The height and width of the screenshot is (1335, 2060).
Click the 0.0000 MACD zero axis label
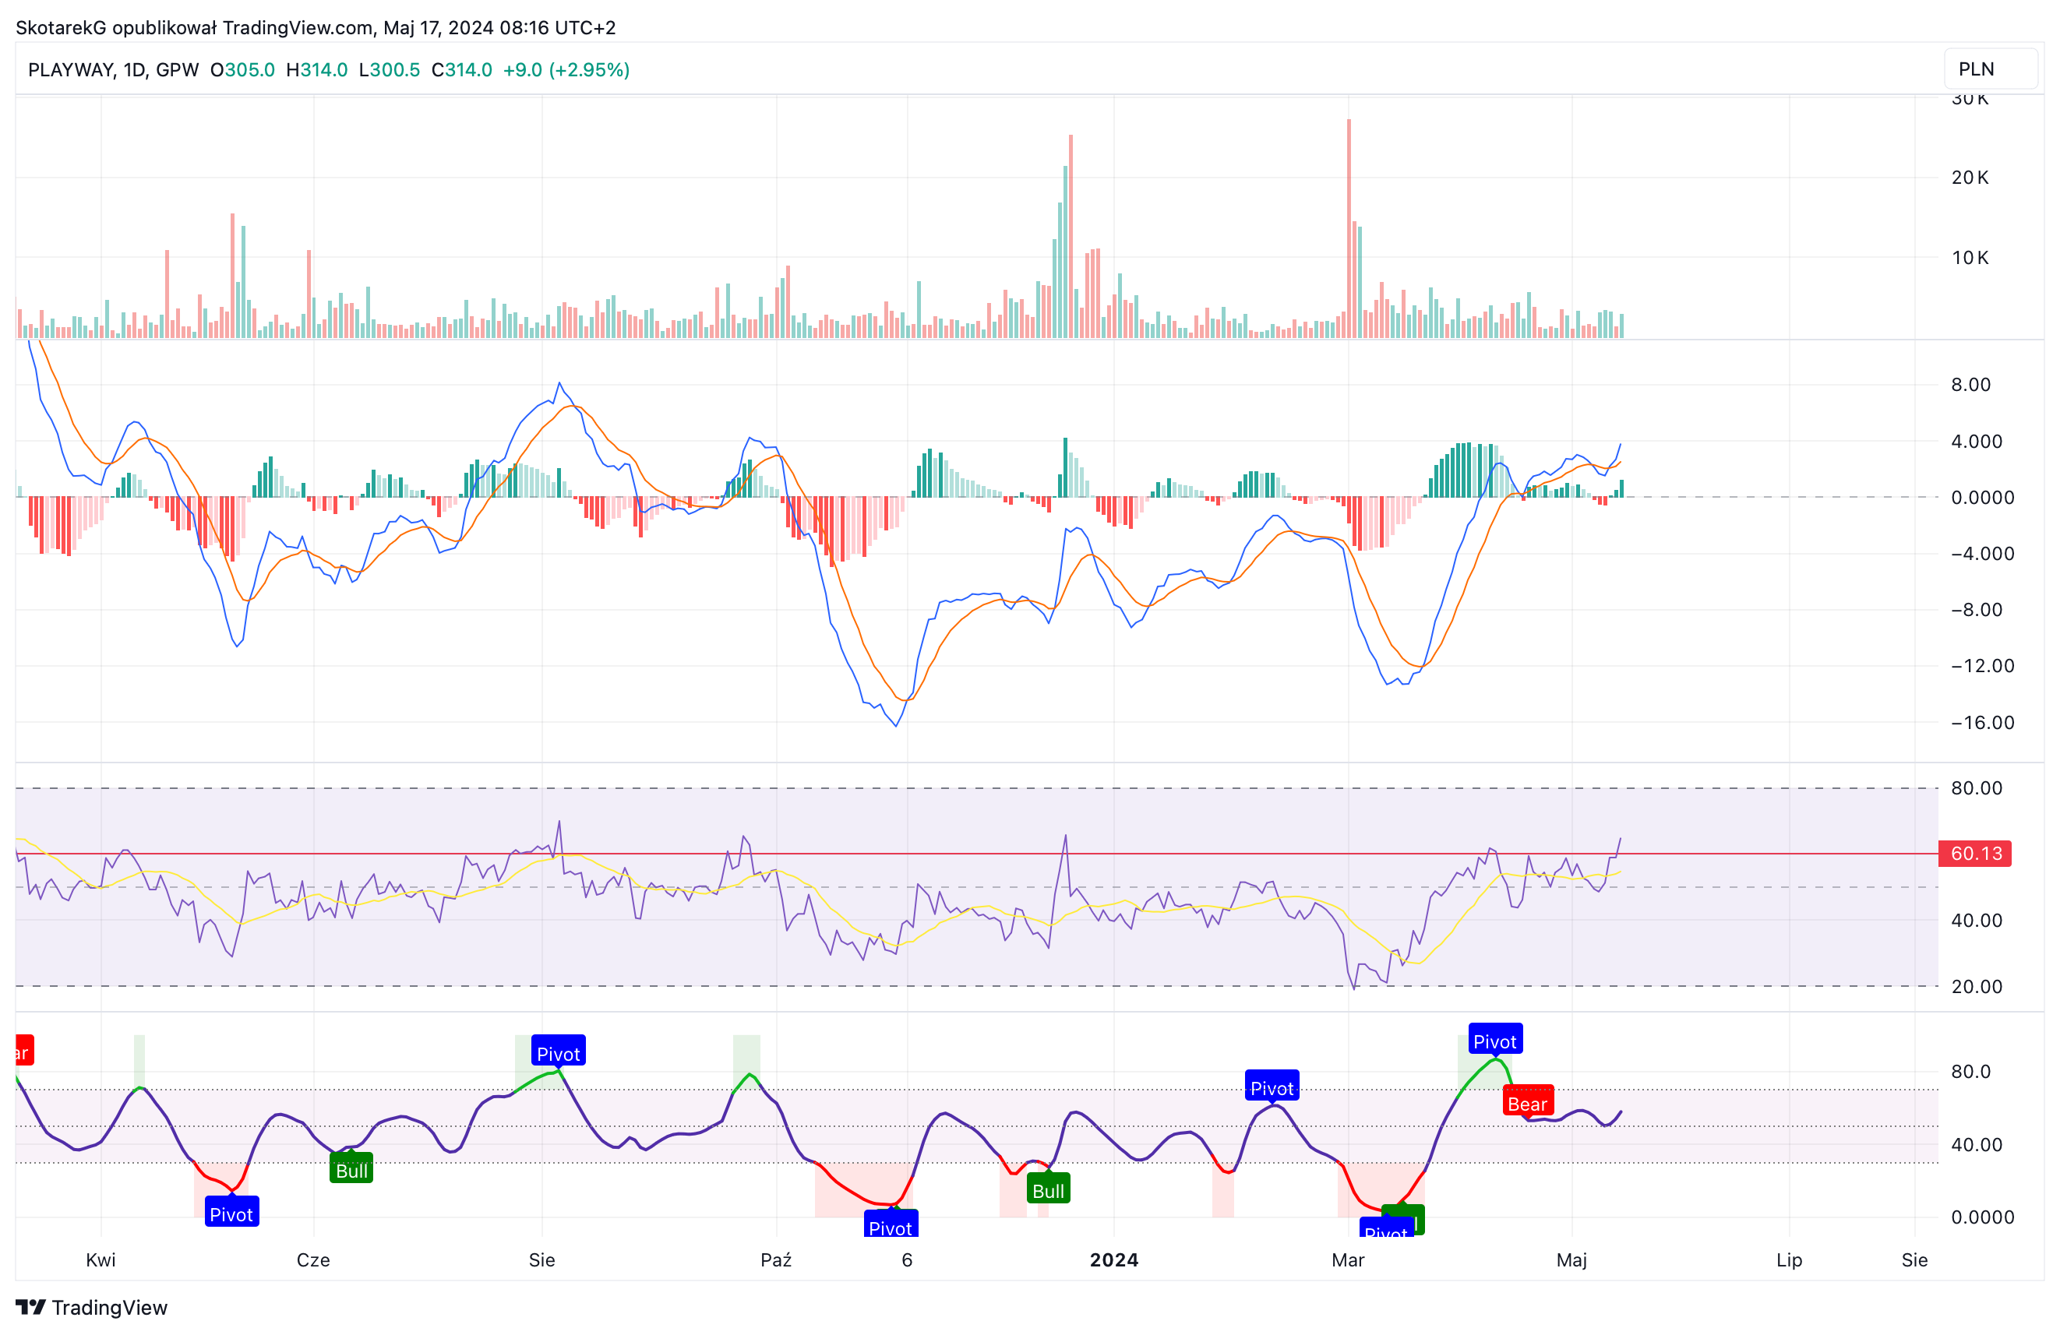[x=1982, y=497]
